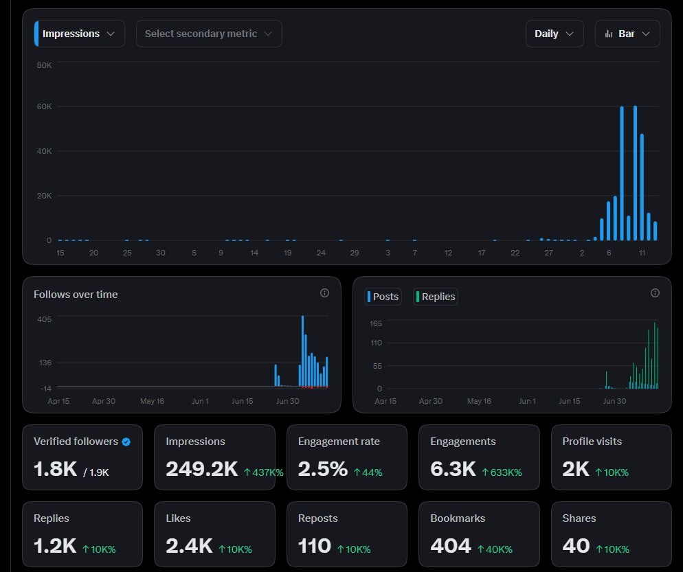Toggle the Replies series legend
The width and height of the screenshot is (683, 572).
click(x=436, y=297)
